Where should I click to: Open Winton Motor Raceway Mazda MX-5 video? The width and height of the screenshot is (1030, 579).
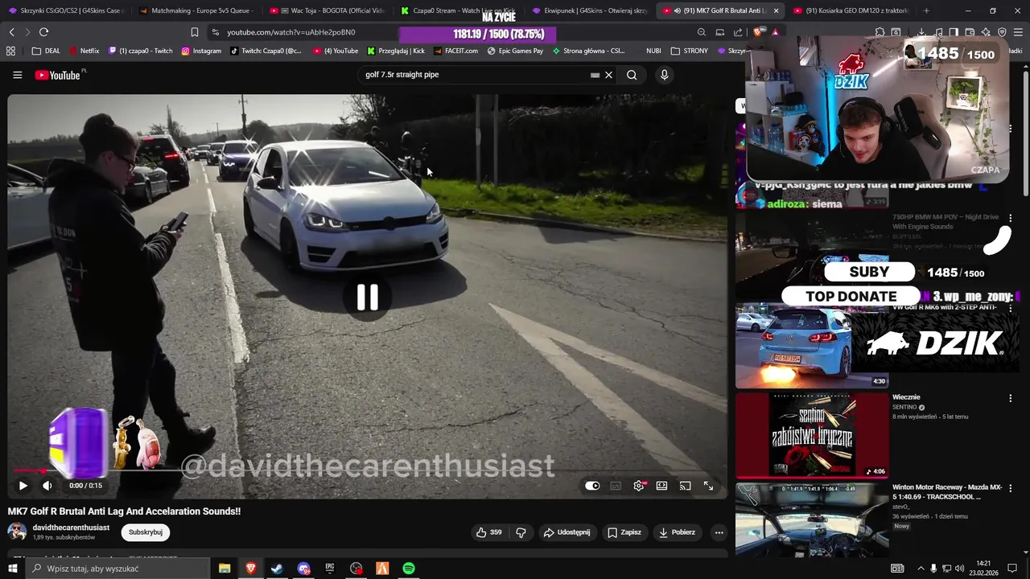coord(812,520)
